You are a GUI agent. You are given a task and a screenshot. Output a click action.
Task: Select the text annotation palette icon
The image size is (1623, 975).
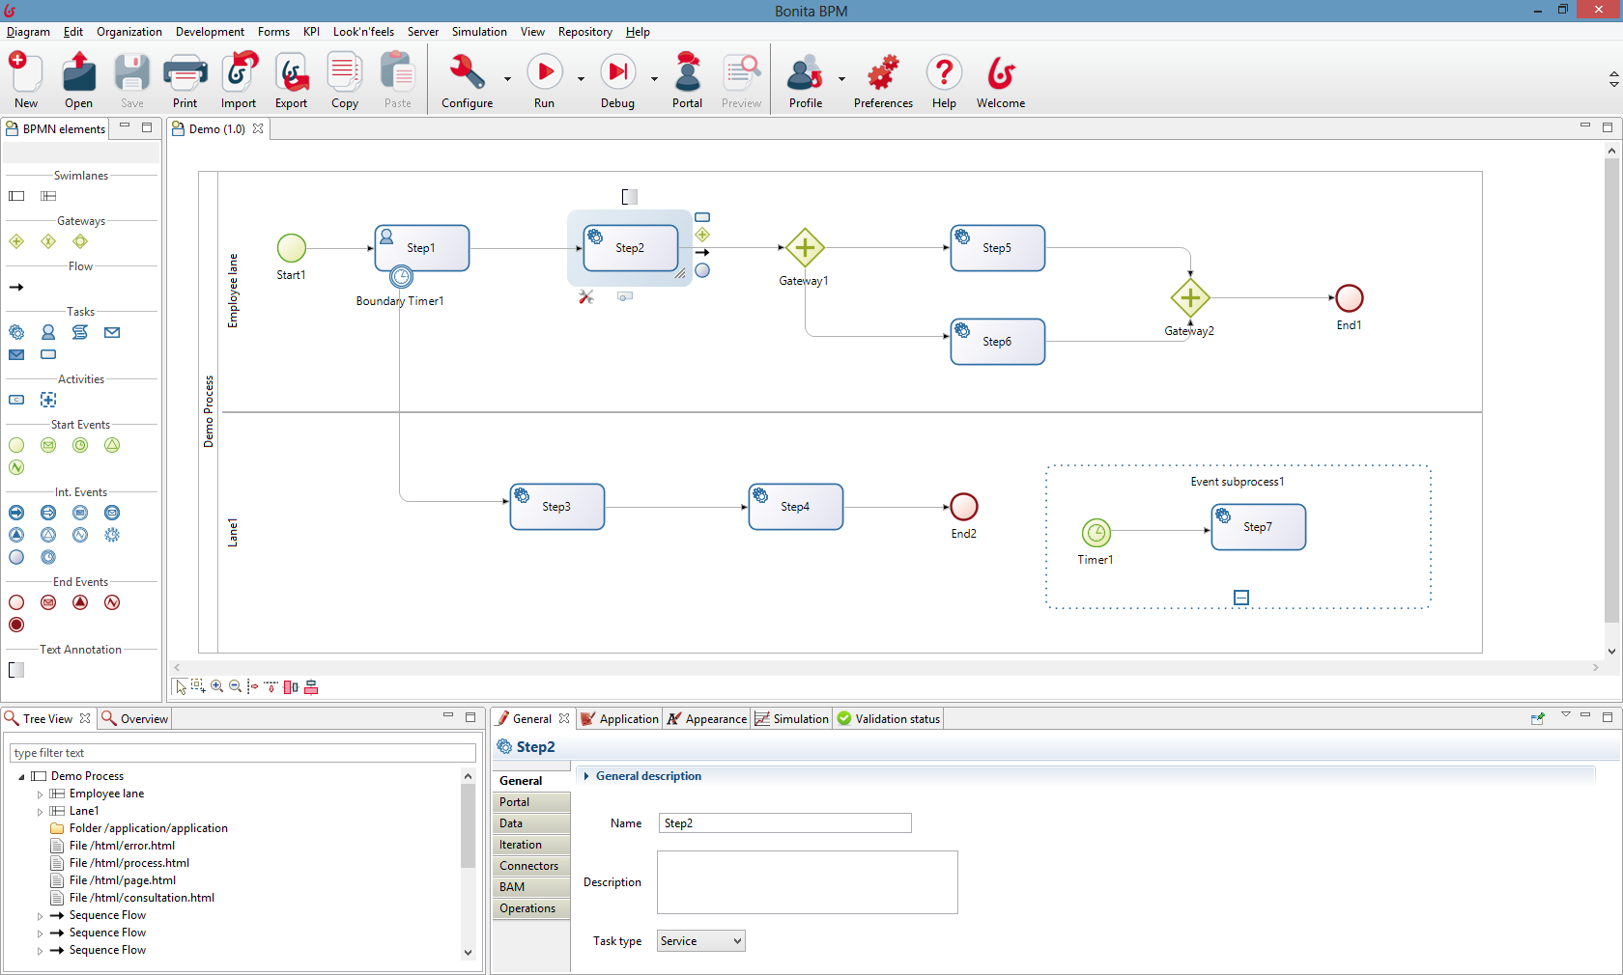[16, 670]
